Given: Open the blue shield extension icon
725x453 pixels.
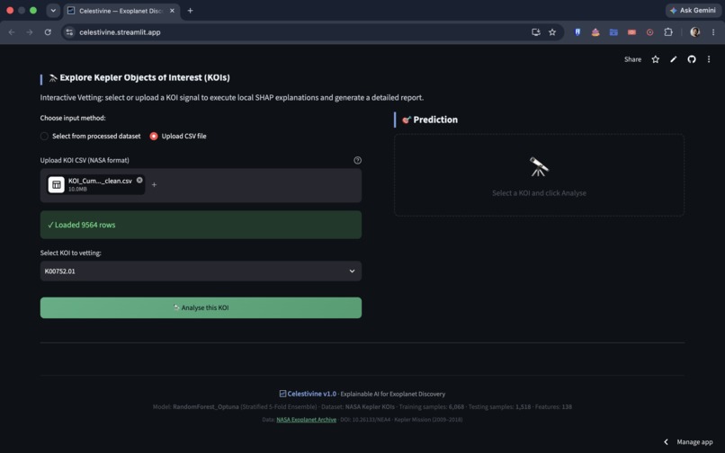Looking at the screenshot, I should (577, 32).
